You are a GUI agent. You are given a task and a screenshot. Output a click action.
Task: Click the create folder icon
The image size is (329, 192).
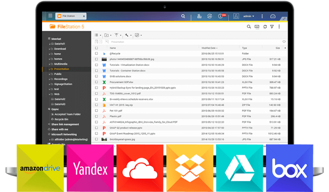coord(106,35)
